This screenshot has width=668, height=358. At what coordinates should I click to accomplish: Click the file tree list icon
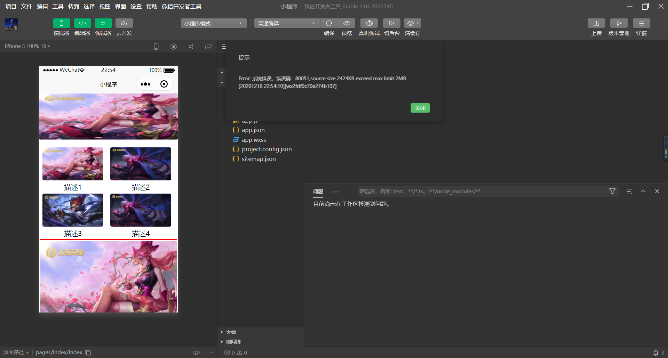(x=224, y=47)
